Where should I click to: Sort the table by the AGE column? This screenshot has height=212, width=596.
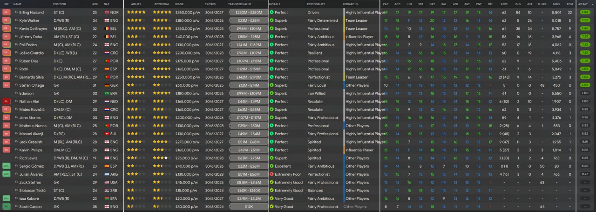click(x=95, y=4)
